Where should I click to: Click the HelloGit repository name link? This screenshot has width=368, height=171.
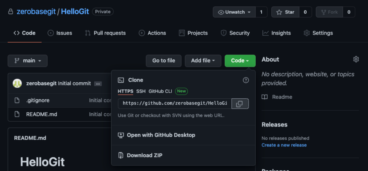click(75, 12)
